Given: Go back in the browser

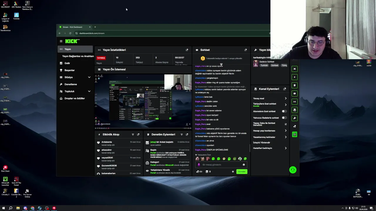Looking at the screenshot, I should (60, 33).
